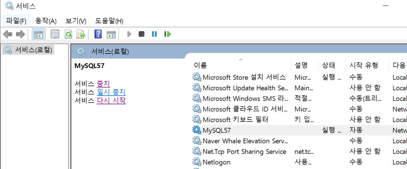
Task: Open the blue Help question mark icon
Action: [98, 34]
